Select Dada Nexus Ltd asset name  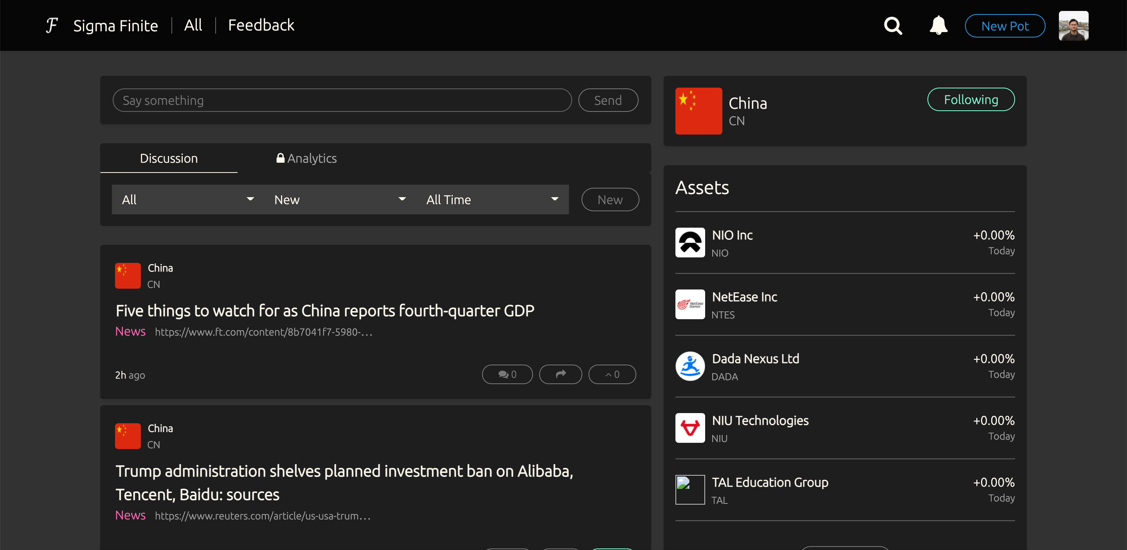click(755, 358)
